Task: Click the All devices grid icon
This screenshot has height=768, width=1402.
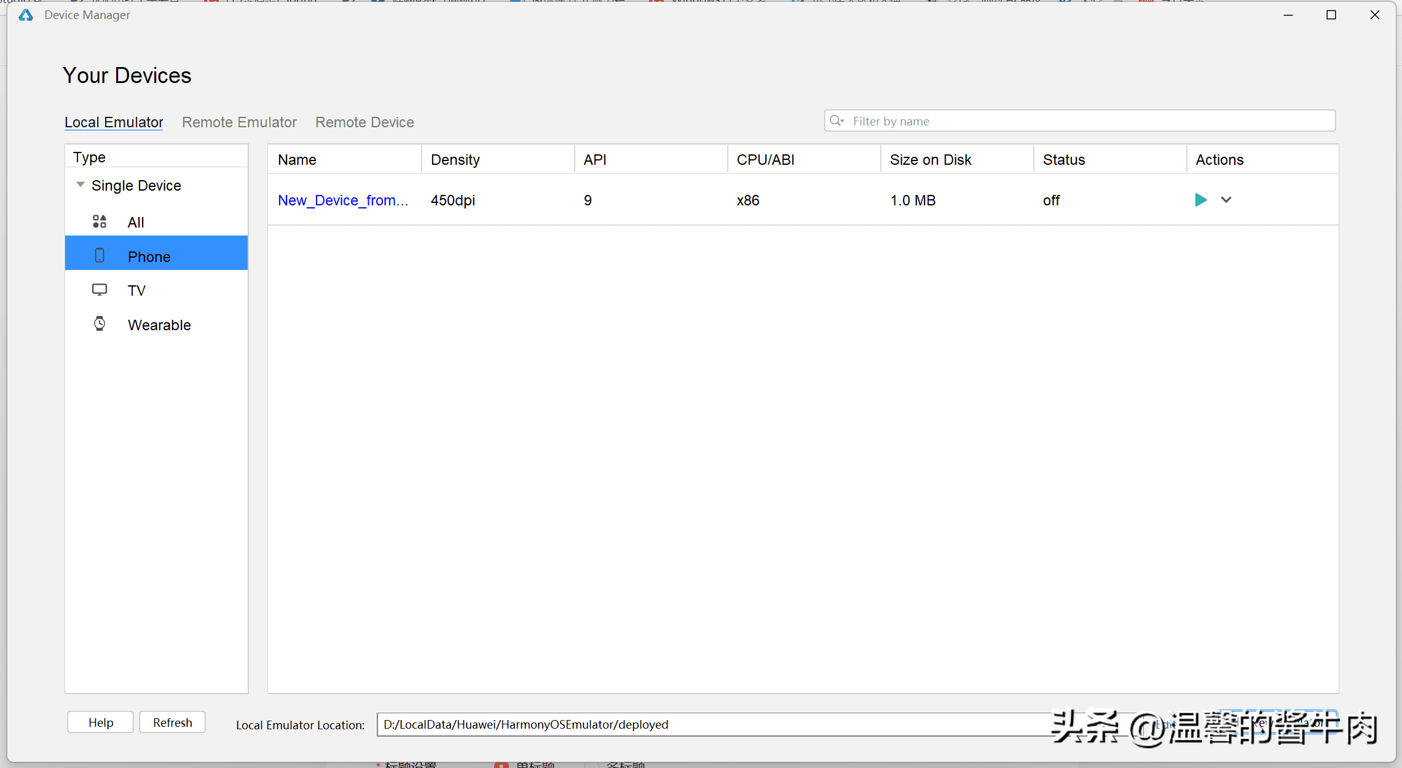Action: pyautogui.click(x=100, y=221)
